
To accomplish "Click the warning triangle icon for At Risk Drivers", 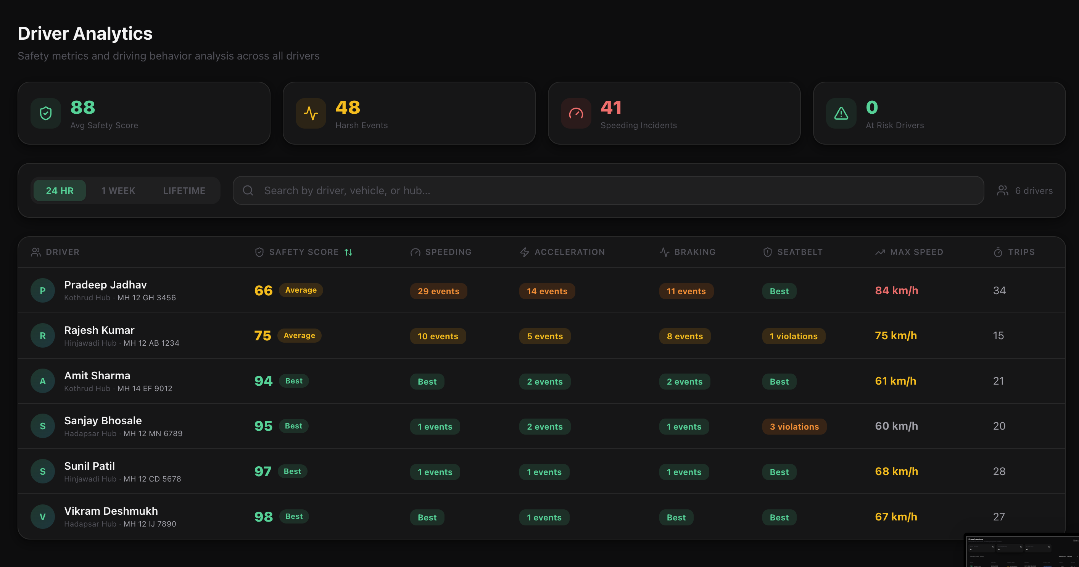I will pos(841,113).
